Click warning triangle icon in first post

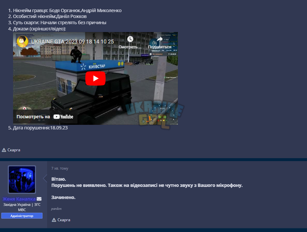[x=4, y=150]
